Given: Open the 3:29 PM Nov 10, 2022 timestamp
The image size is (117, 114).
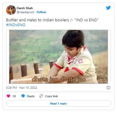Looking at the screenshot, I should point(21,88).
